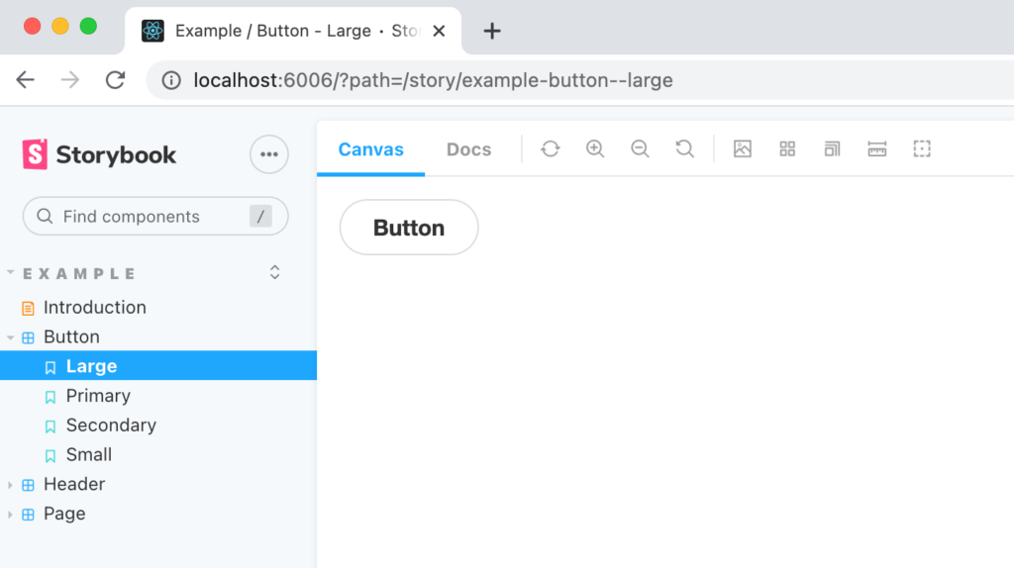The width and height of the screenshot is (1014, 568).
Task: Toggle the grid overlay
Action: tap(787, 149)
